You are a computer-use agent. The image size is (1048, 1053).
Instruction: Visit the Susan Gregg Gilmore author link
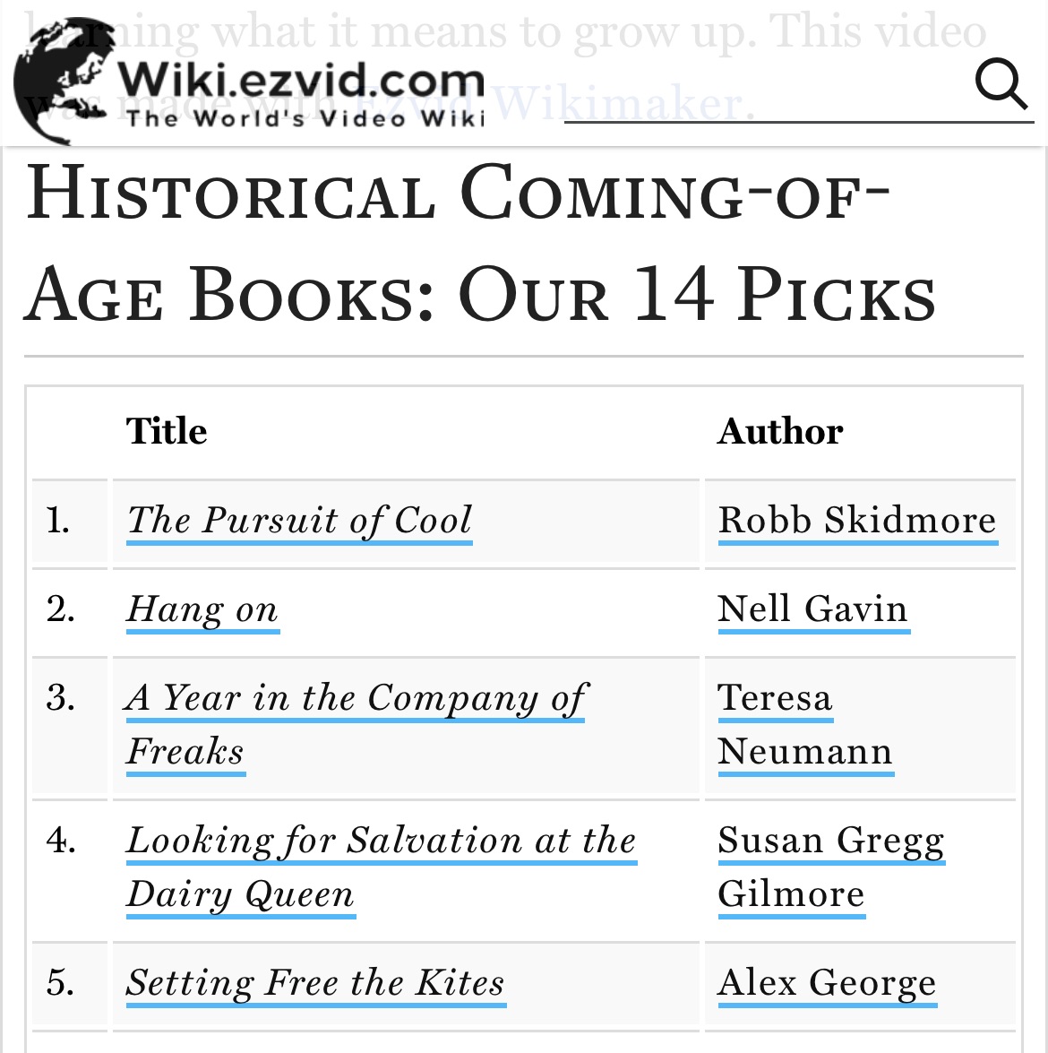pyautogui.click(x=830, y=842)
